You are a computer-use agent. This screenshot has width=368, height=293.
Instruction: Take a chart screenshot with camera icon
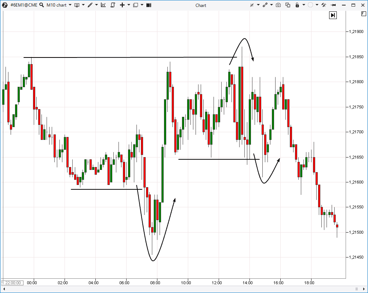tap(278, 5)
